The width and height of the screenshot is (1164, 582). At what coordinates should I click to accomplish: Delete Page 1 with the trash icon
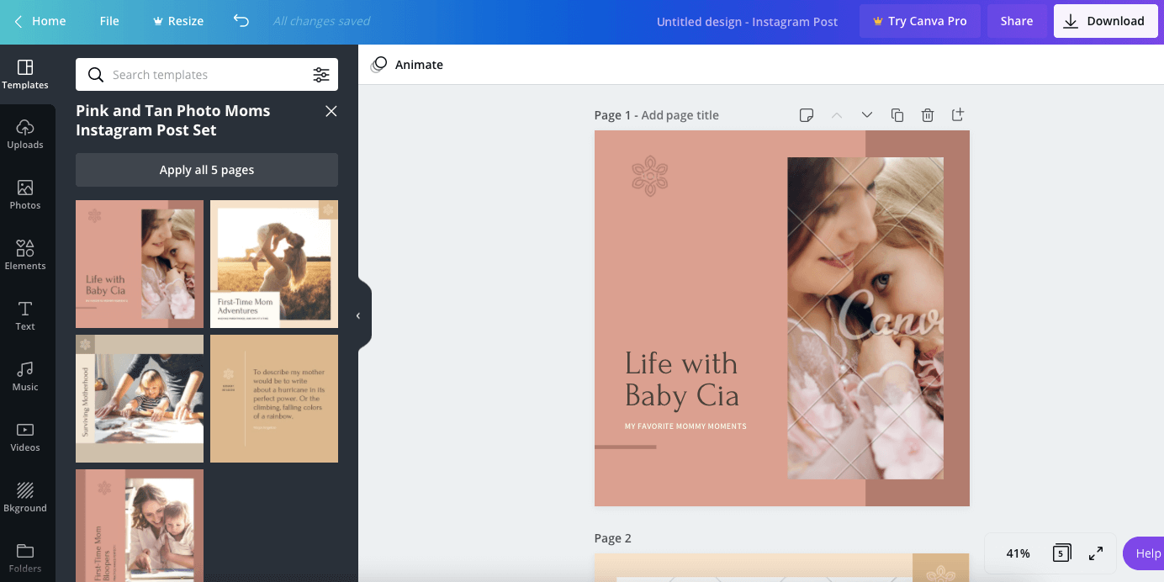coord(927,114)
